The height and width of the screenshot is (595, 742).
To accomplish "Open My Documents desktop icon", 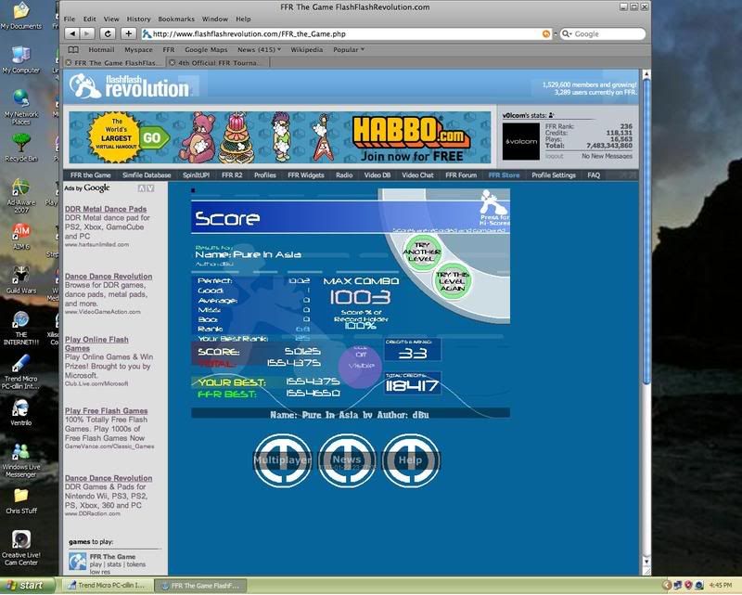I will point(20,17).
